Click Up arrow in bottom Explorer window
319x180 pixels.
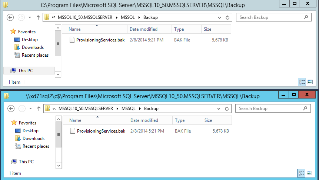[39, 109]
